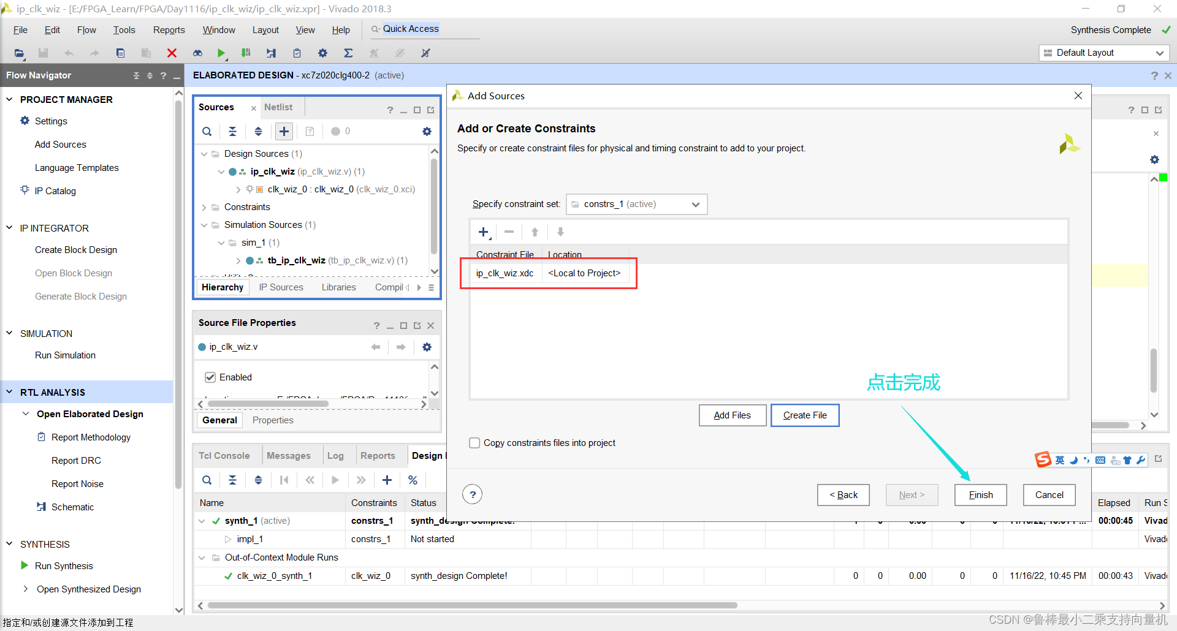Image resolution: width=1177 pixels, height=631 pixels.
Task: Move constraint file up arrow
Action: click(x=535, y=232)
